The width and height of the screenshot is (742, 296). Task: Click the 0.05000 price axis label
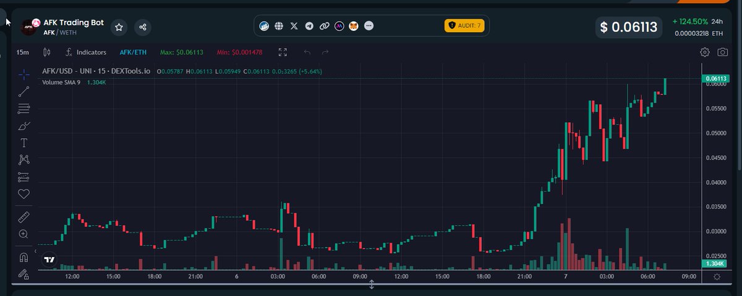[716, 133]
